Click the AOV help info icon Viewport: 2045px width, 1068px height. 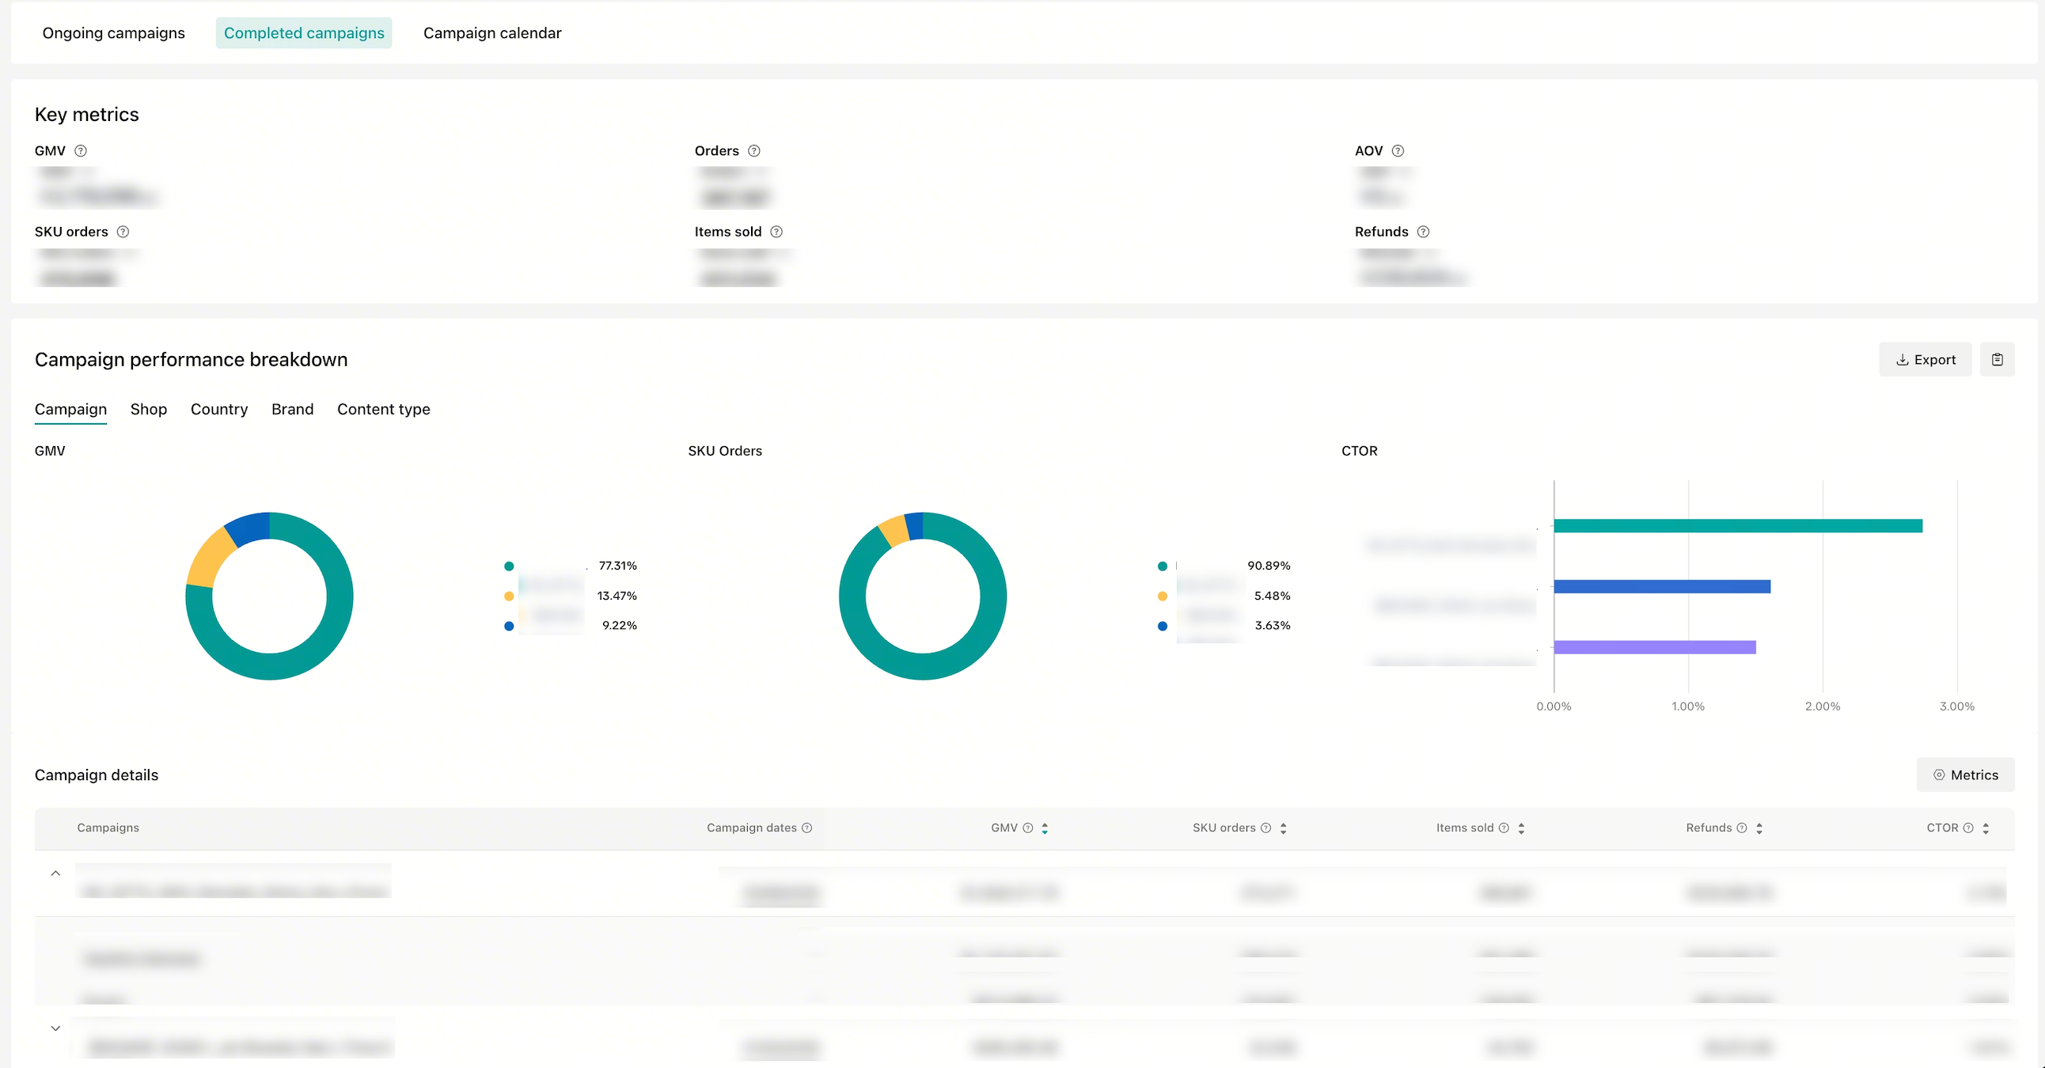click(x=1398, y=151)
